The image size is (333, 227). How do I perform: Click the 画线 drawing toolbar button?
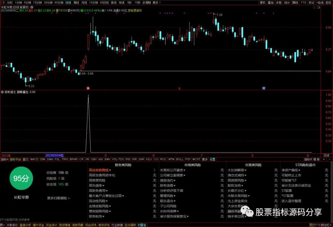(x=295, y=2)
